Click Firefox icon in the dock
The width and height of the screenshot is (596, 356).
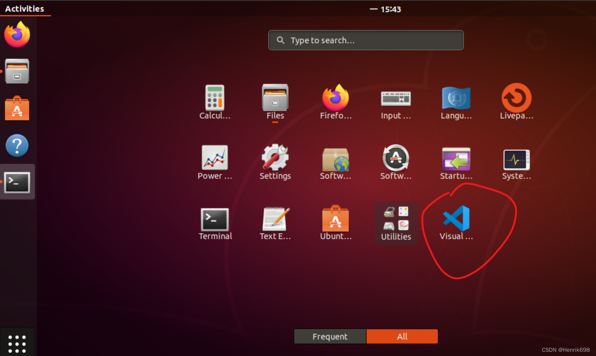point(17,34)
